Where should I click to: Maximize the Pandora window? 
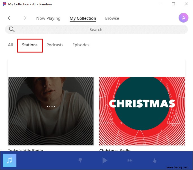click(x=173, y=4)
